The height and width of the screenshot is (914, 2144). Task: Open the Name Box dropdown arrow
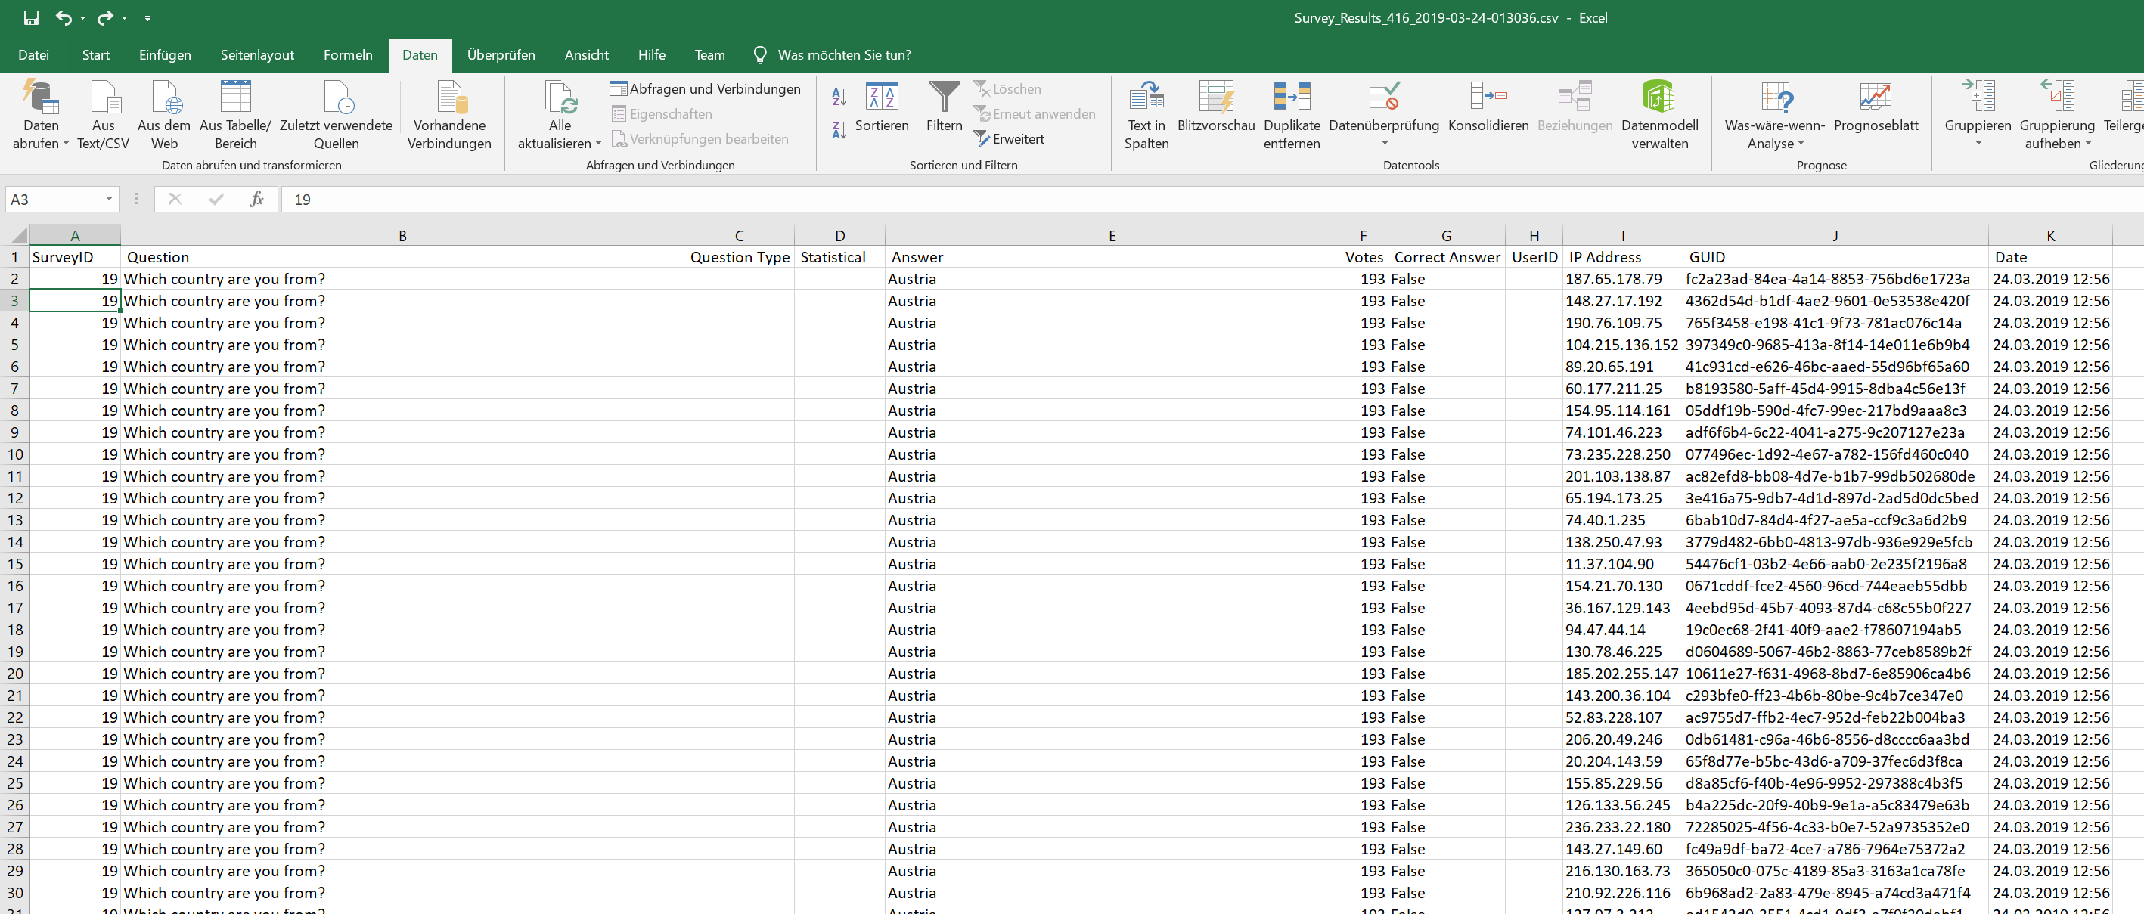pyautogui.click(x=109, y=200)
